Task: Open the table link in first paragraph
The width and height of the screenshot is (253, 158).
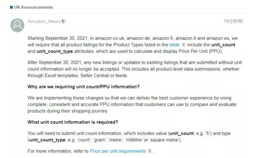Action: [x=175, y=45]
